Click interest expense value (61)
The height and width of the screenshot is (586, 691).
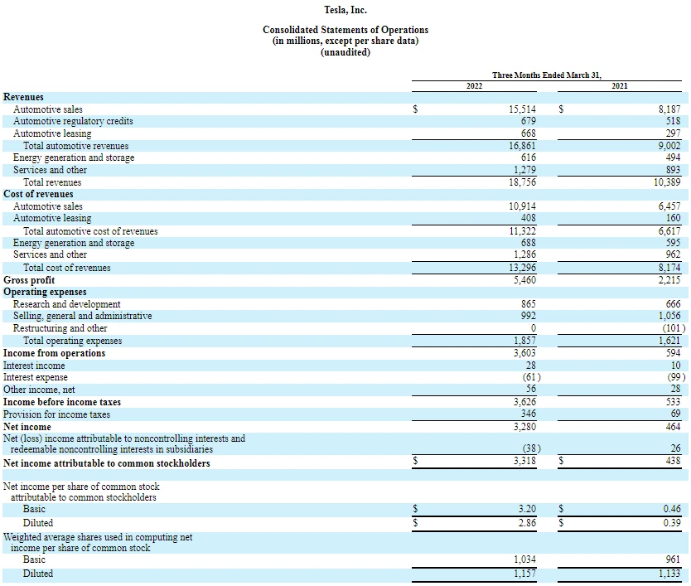tap(531, 377)
